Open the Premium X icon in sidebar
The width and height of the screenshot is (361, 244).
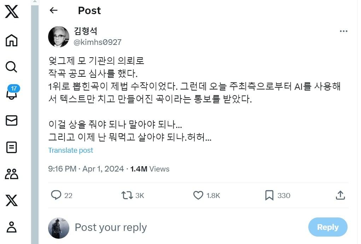point(12,201)
